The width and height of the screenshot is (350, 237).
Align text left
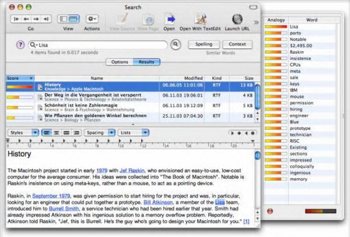click(47, 133)
